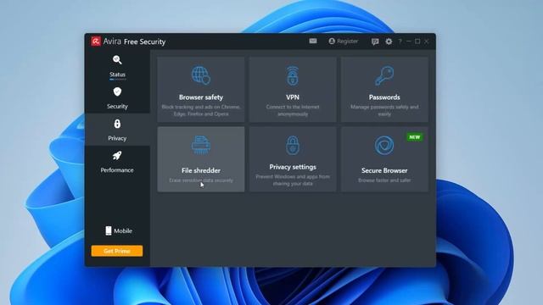Open the feedback chat icon
543x305 pixels.
pyautogui.click(x=375, y=42)
